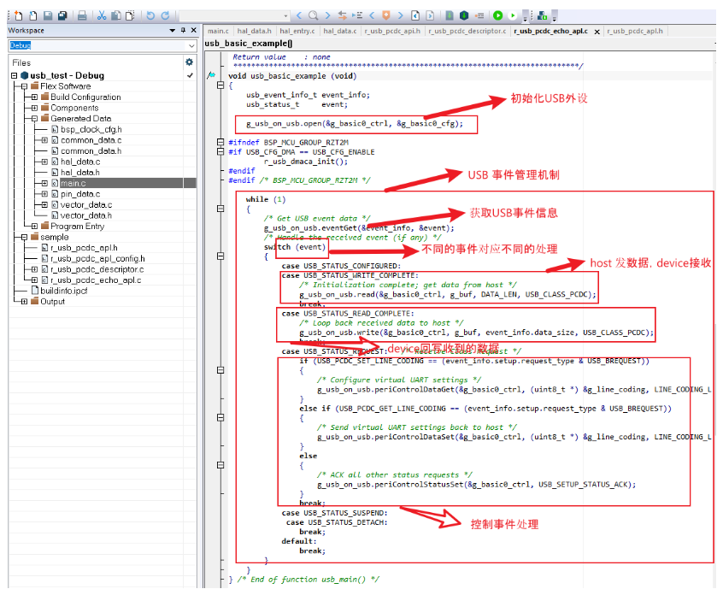Switch to the r_usb_pcdc_api.h tab
The height and width of the screenshot is (589, 723).
392,31
